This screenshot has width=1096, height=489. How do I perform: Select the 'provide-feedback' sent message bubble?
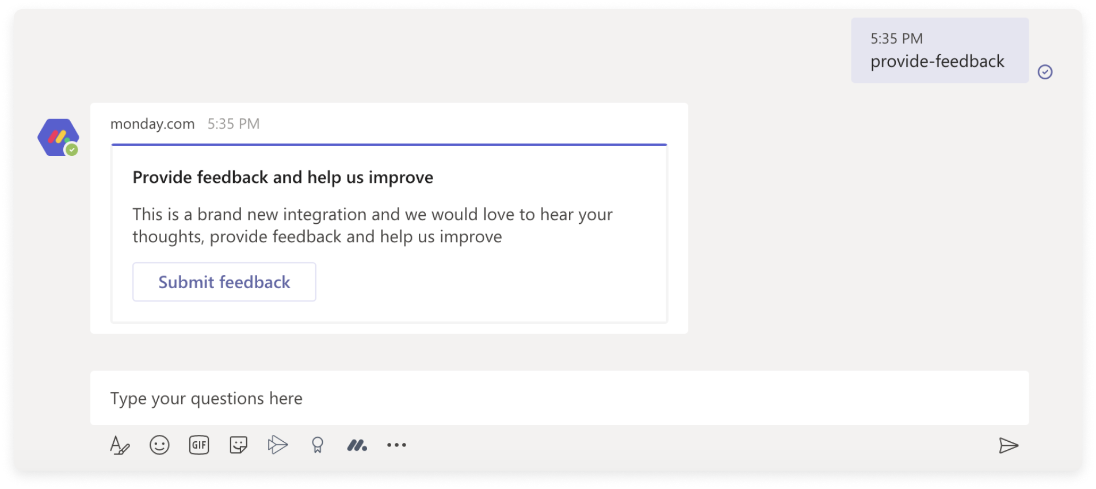pos(940,51)
